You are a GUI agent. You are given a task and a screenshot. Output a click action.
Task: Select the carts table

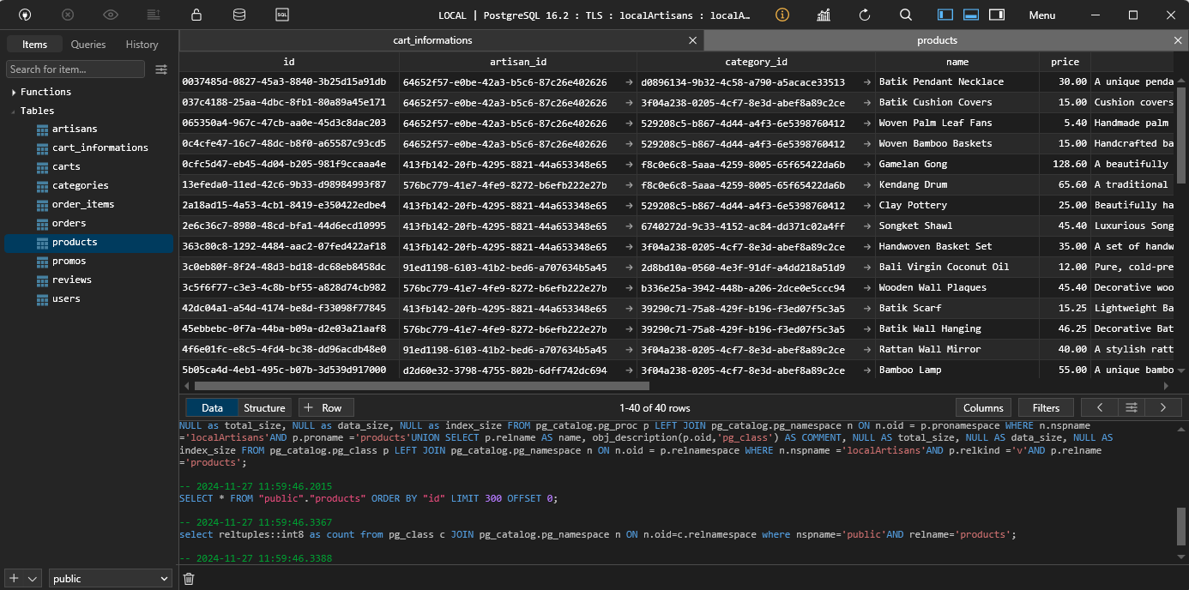tap(66, 166)
